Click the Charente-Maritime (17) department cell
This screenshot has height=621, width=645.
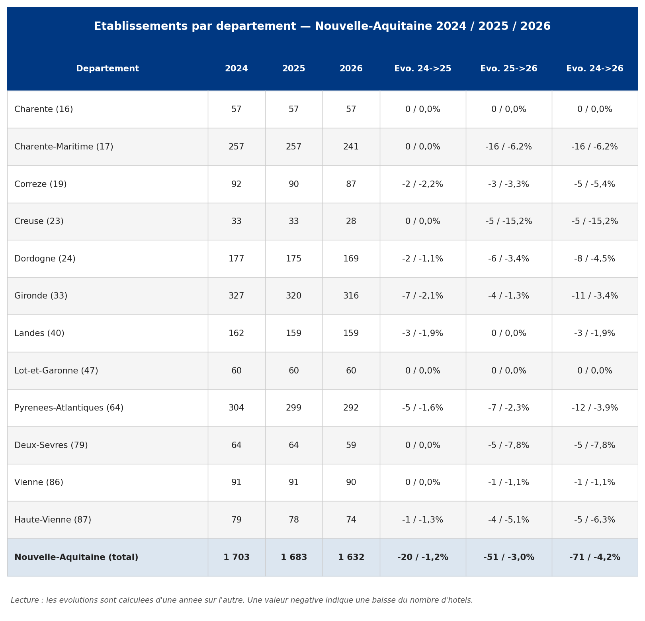coord(107,147)
